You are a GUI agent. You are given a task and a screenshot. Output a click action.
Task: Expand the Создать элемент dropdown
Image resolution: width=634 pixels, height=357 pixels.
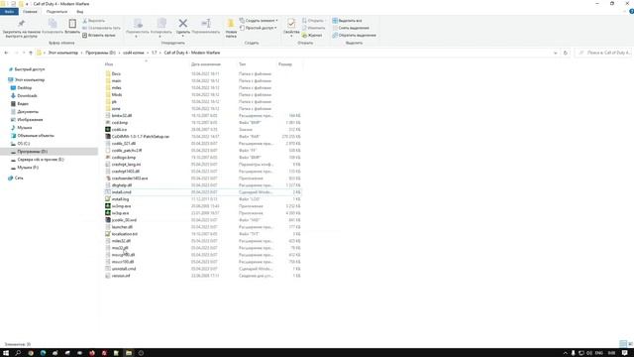point(259,21)
